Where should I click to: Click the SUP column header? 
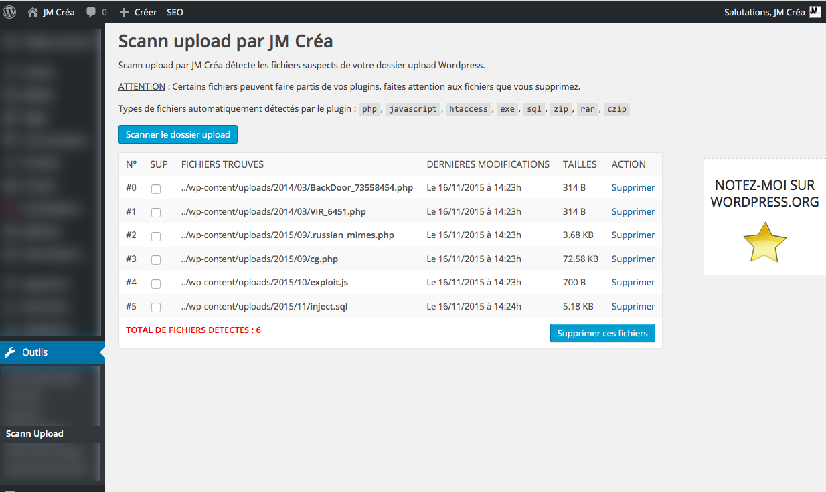[x=159, y=164]
